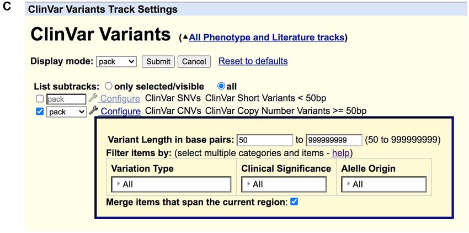Open the Reset to defaults link

pos(253,61)
